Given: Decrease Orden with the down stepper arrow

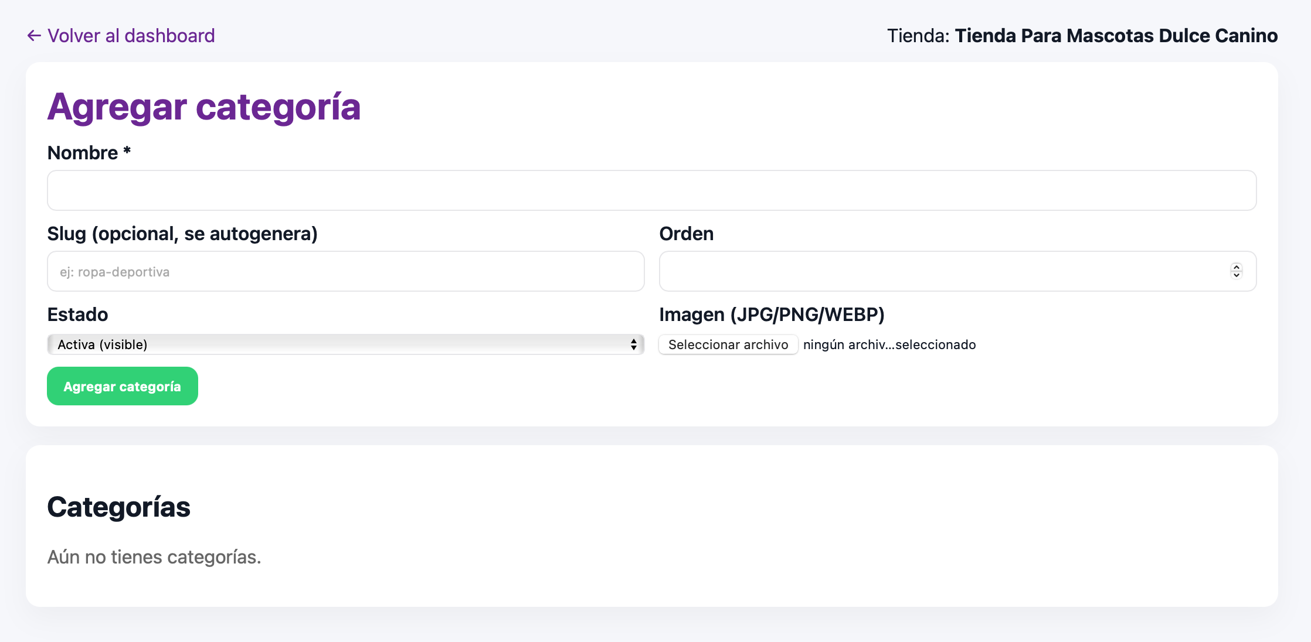Looking at the screenshot, I should [1236, 275].
